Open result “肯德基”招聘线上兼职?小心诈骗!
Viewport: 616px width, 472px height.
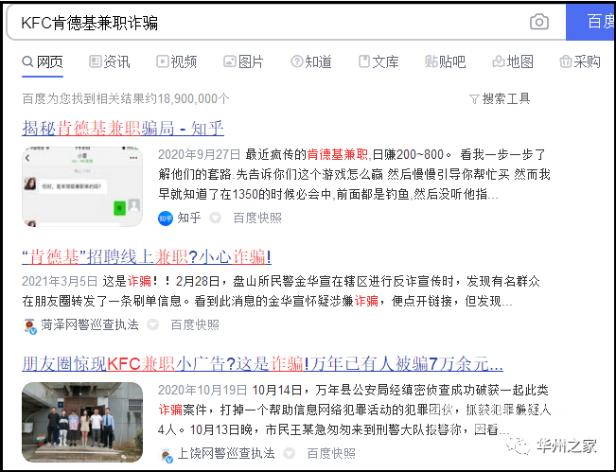(x=147, y=256)
